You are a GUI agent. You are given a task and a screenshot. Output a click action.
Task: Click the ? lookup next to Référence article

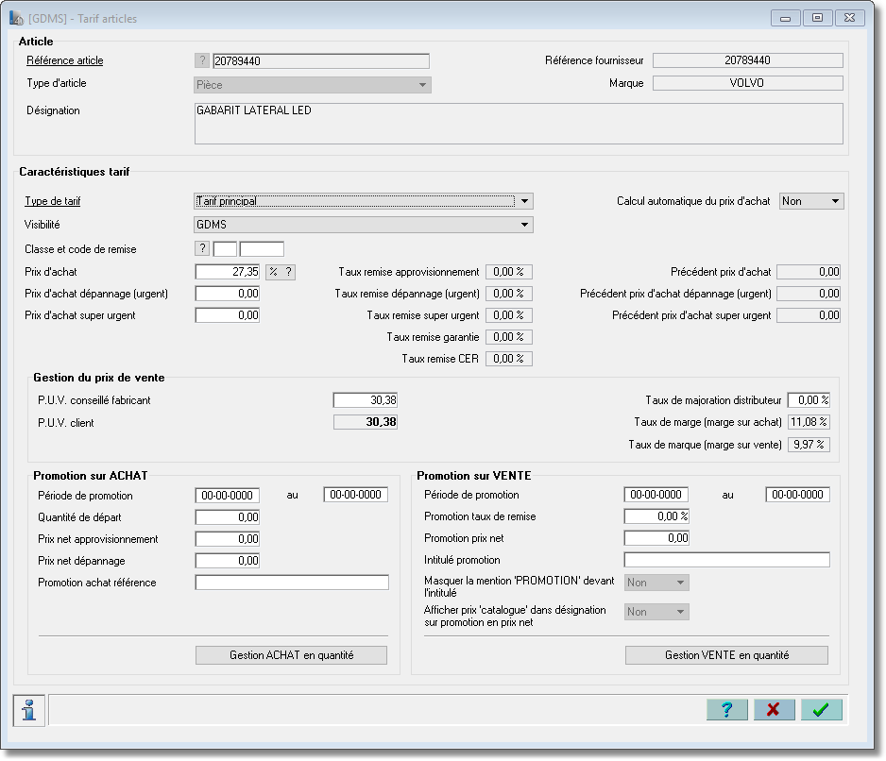point(202,60)
